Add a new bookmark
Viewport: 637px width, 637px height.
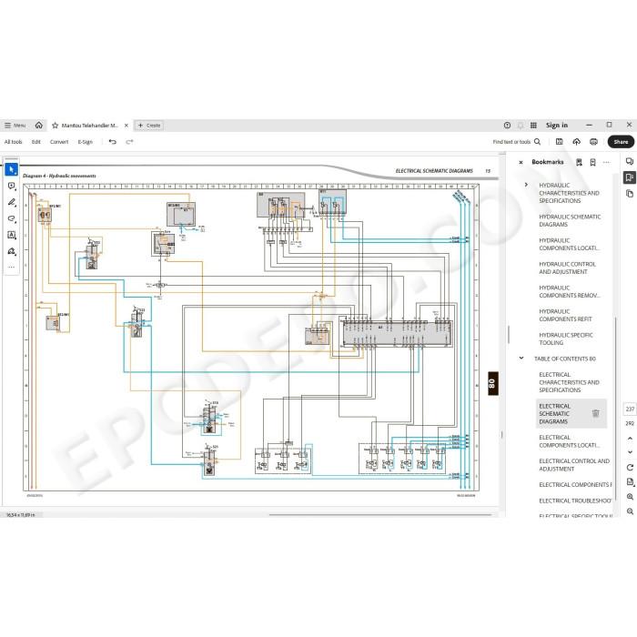point(592,162)
